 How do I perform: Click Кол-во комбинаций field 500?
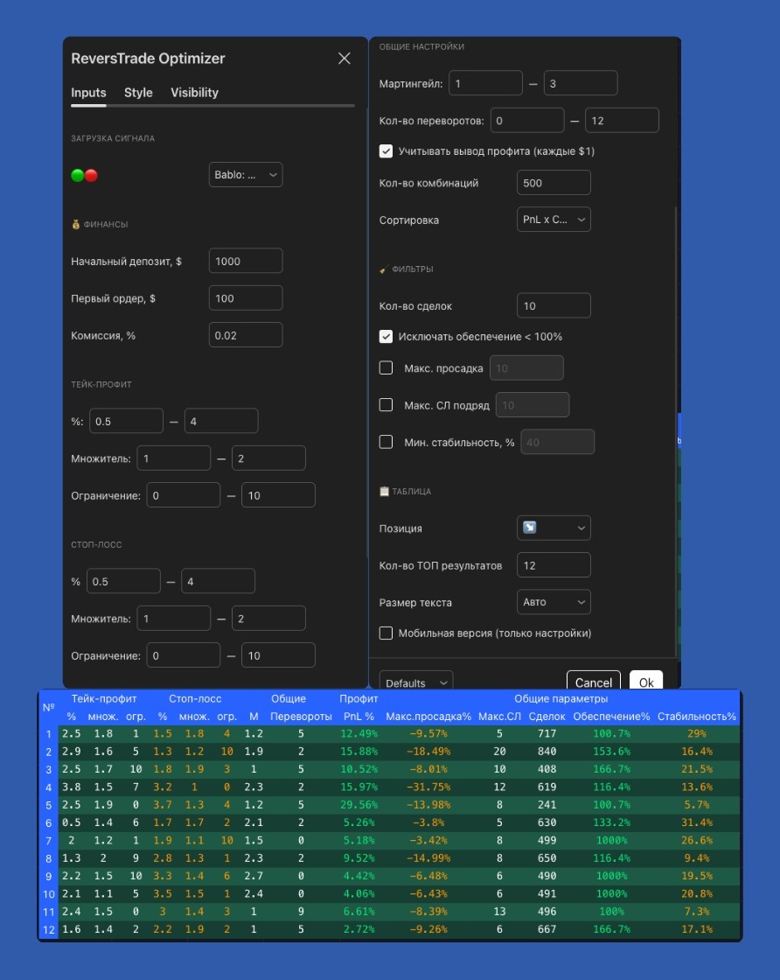[554, 183]
